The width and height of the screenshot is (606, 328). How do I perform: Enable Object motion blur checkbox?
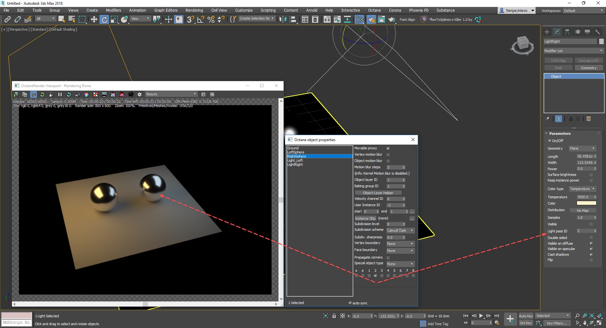pos(388,161)
